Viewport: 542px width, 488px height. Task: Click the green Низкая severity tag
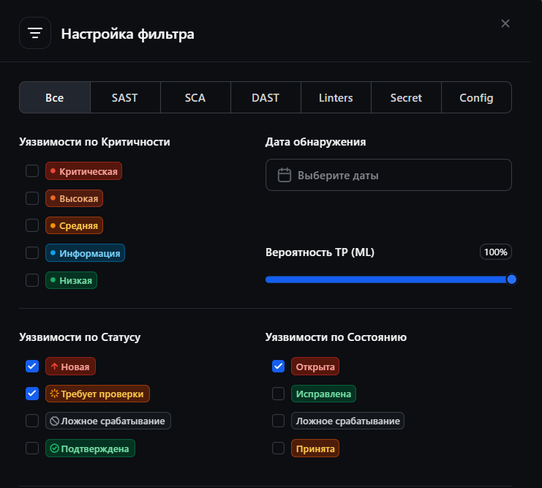click(x=71, y=280)
